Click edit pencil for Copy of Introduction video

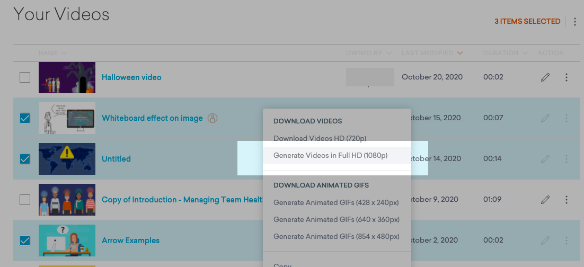[545, 200]
